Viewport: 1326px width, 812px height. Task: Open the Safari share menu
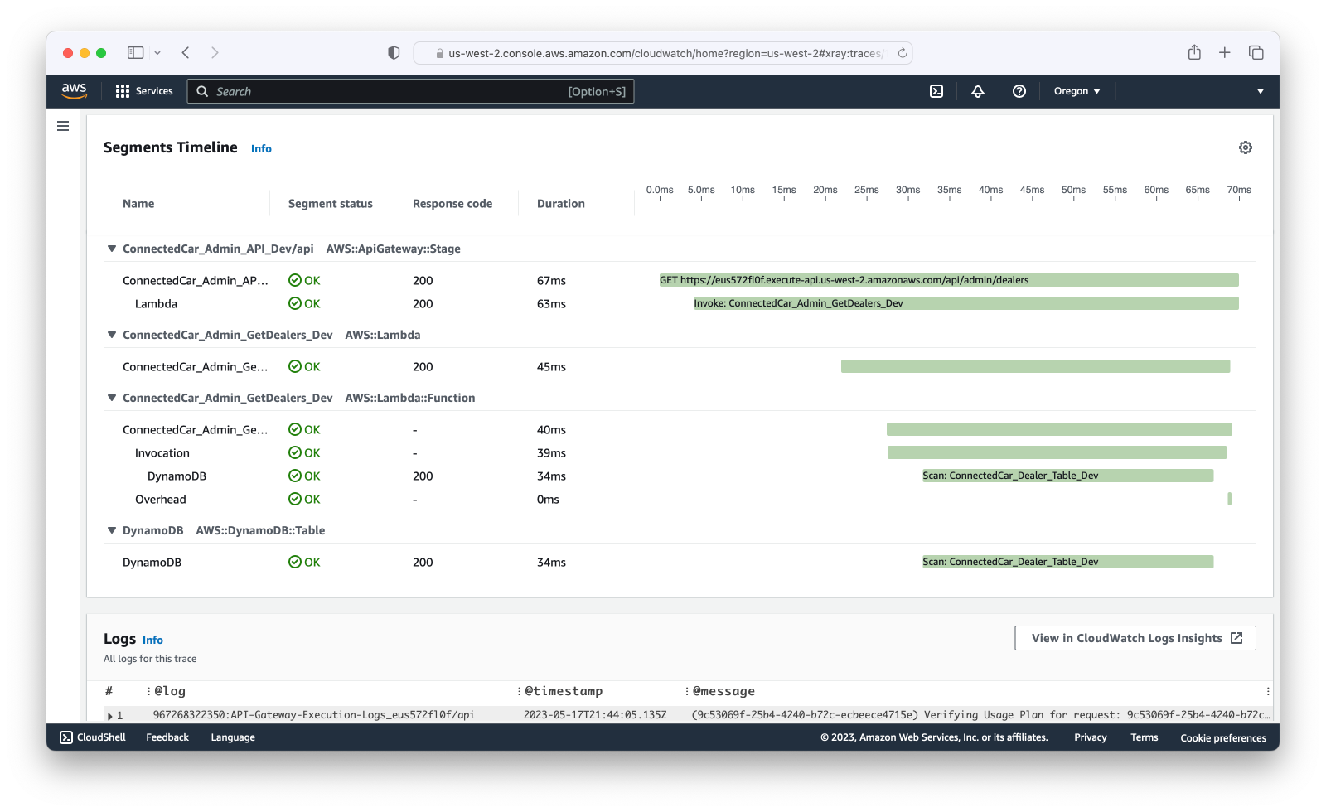(1194, 52)
